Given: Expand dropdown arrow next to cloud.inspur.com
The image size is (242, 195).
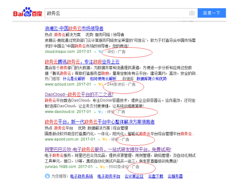Looking at the screenshot, I should (95, 52).
